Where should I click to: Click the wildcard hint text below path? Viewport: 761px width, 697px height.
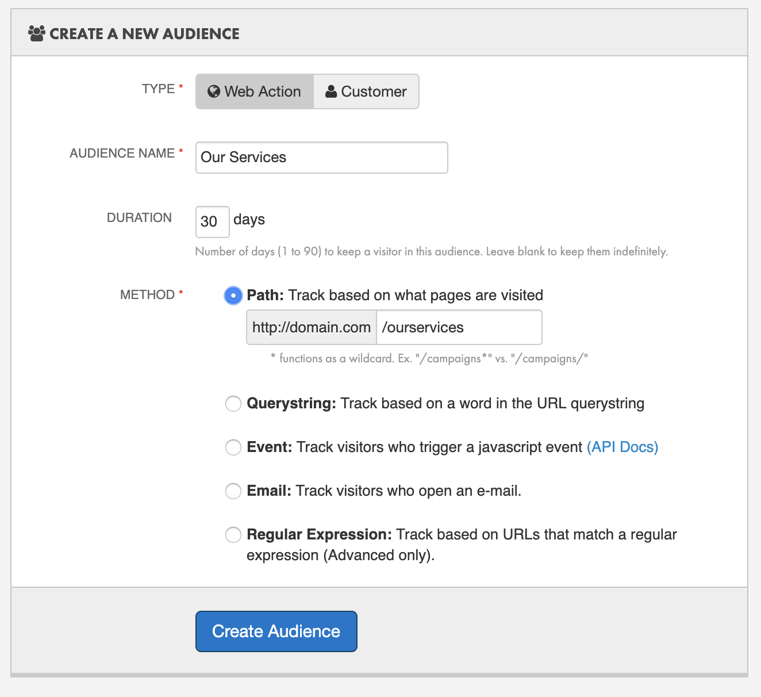tap(429, 358)
